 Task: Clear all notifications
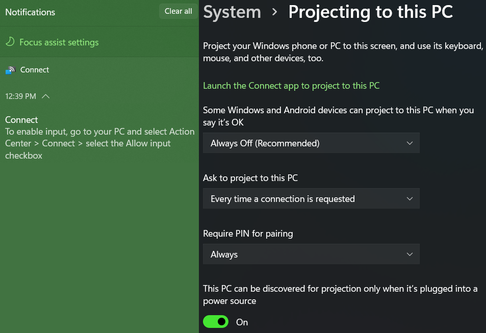click(178, 11)
